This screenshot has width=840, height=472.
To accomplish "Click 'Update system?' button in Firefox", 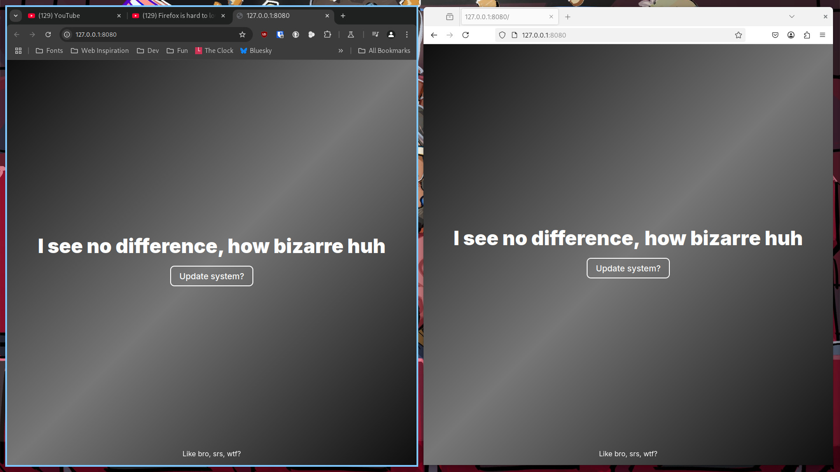I will click(x=628, y=268).
